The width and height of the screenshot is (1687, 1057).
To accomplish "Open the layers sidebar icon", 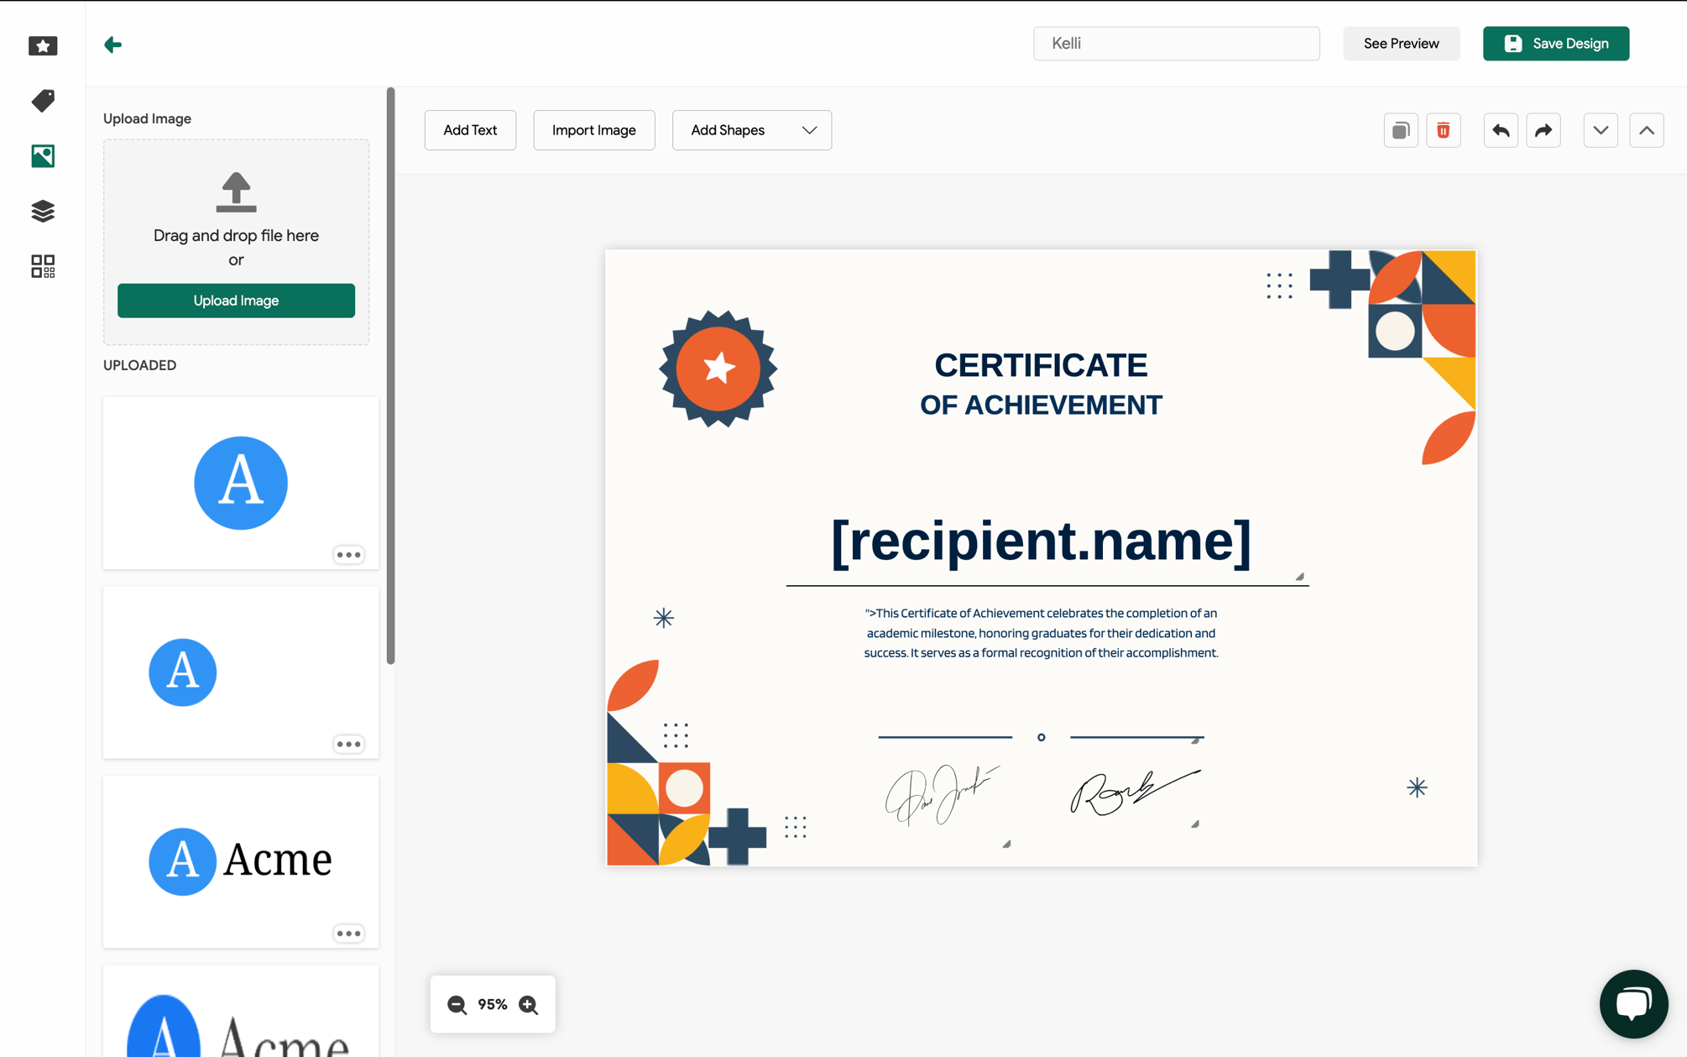I will tap(43, 211).
